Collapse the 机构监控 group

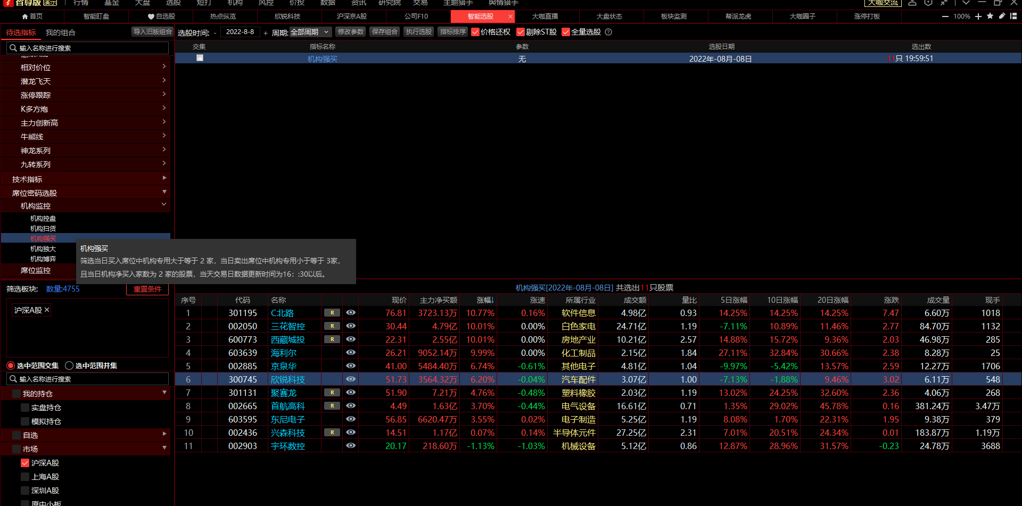click(164, 205)
